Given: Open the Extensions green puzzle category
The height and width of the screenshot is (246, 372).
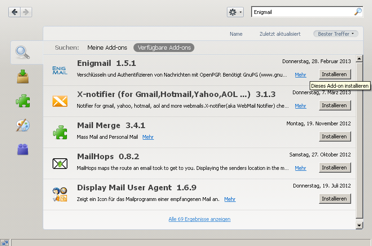Looking at the screenshot, I should tap(23, 101).
